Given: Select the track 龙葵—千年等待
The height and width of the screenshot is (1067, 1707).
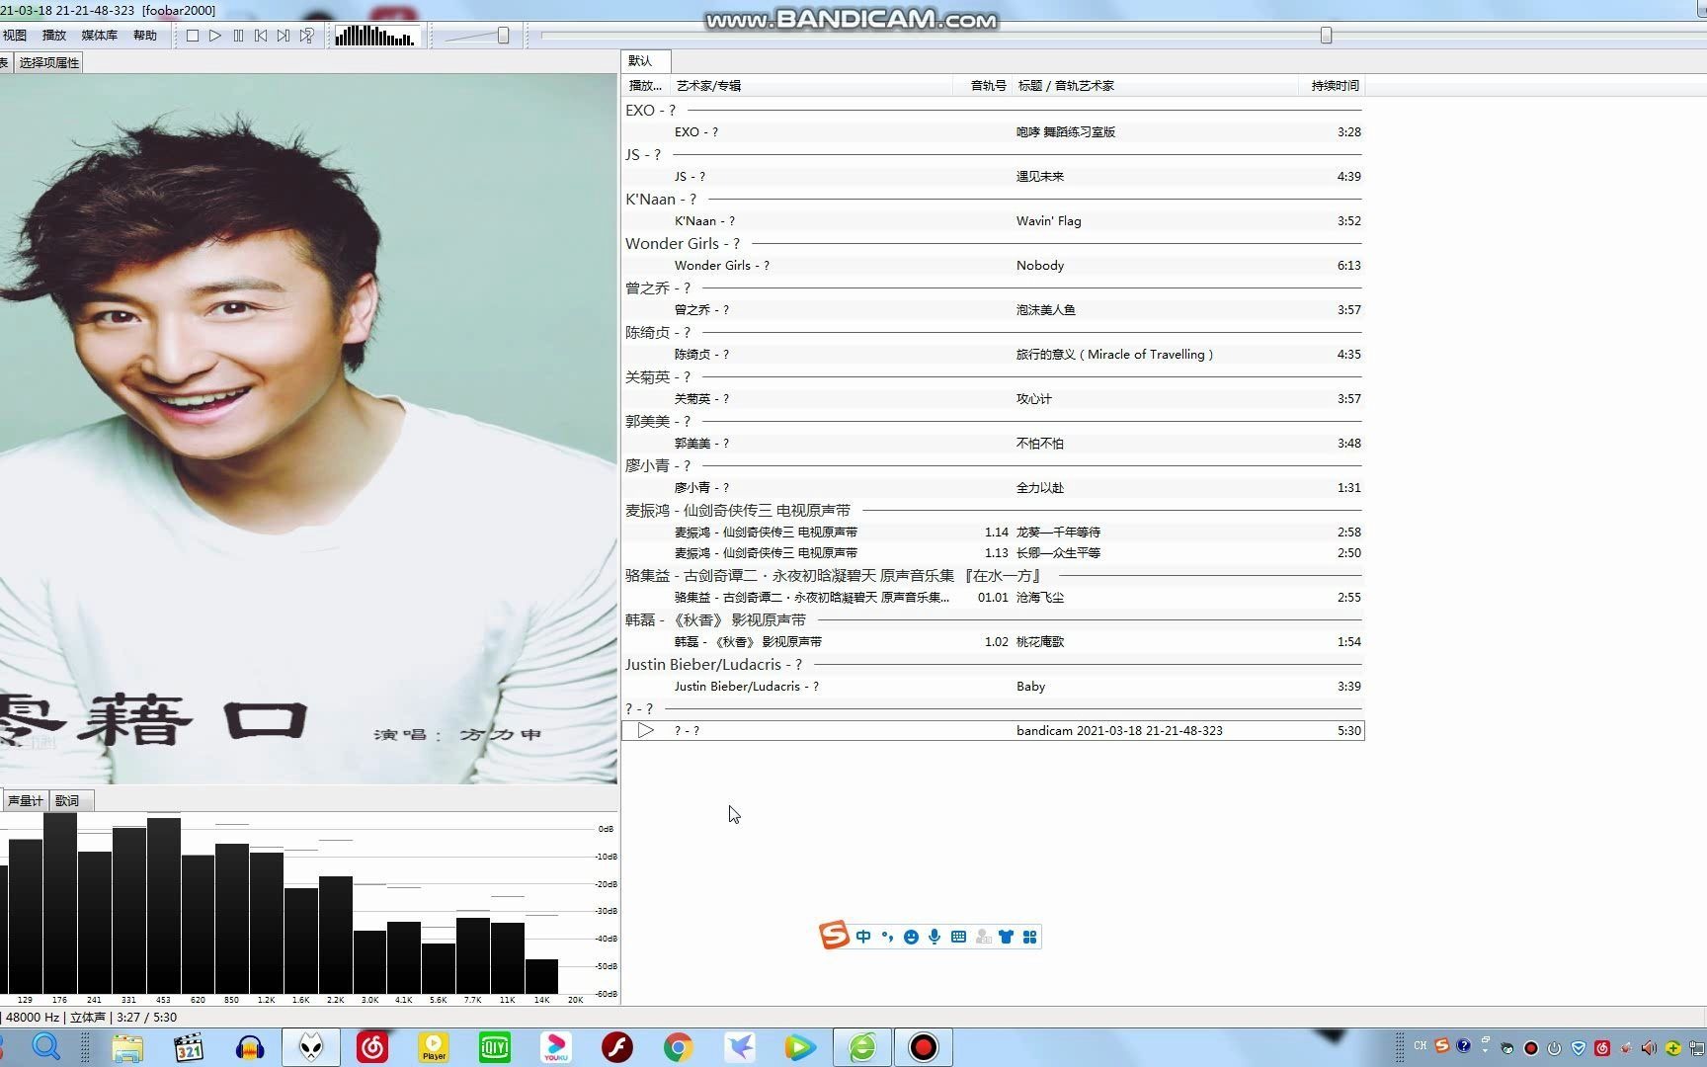Looking at the screenshot, I should (x=993, y=533).
